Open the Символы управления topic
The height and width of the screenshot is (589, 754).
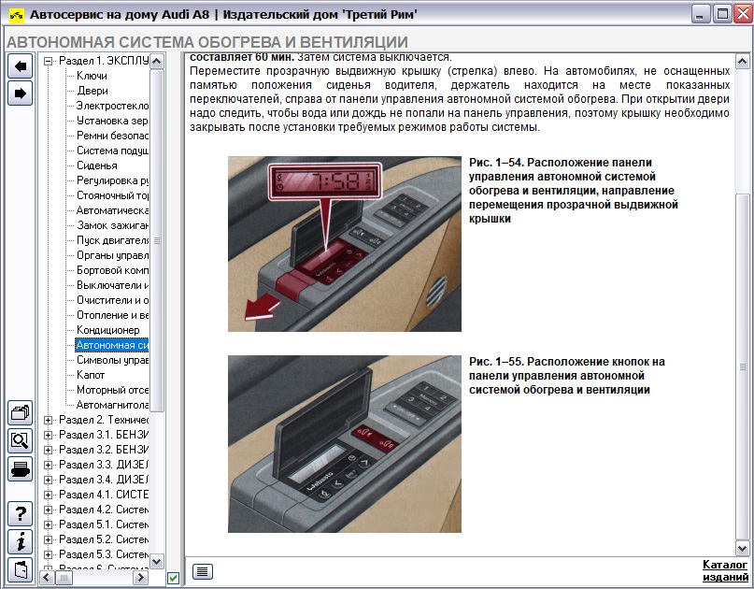point(112,360)
